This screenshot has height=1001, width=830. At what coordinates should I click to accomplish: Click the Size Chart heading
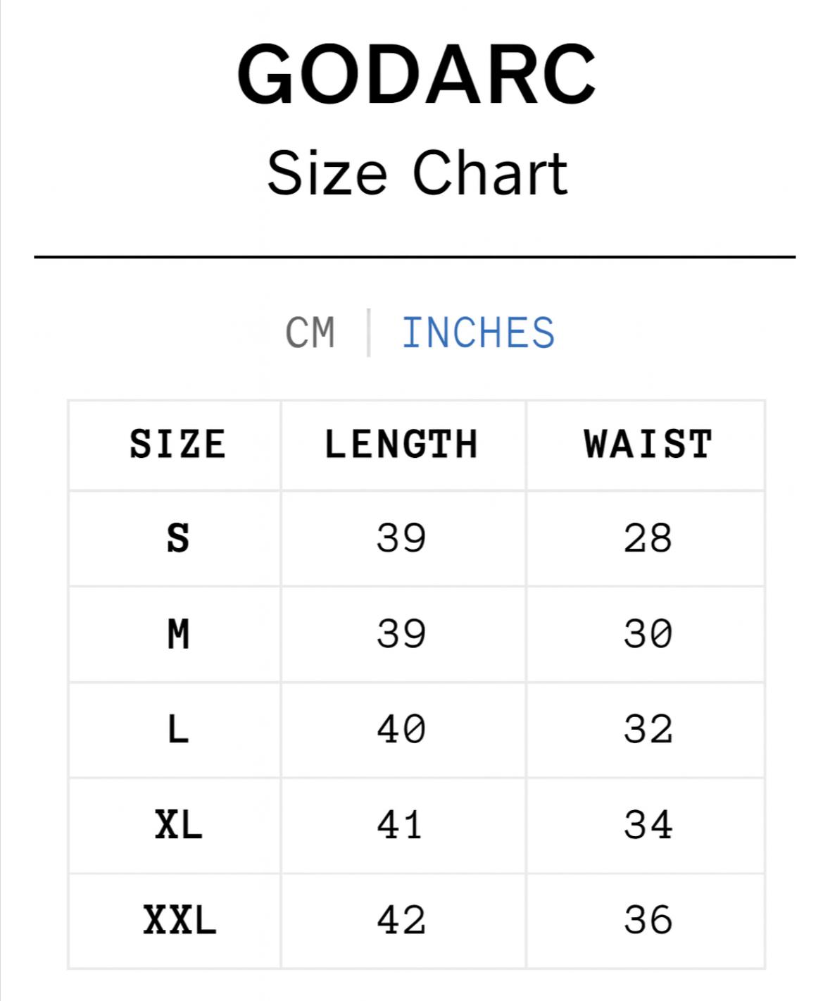[417, 173]
